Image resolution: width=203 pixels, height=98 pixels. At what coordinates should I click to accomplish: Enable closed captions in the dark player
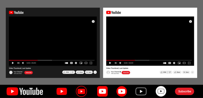(x=71, y=63)
